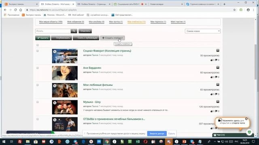The height and width of the screenshot is (145, 259).
Task: Open the browser account profile icon
Action: [248, 10]
